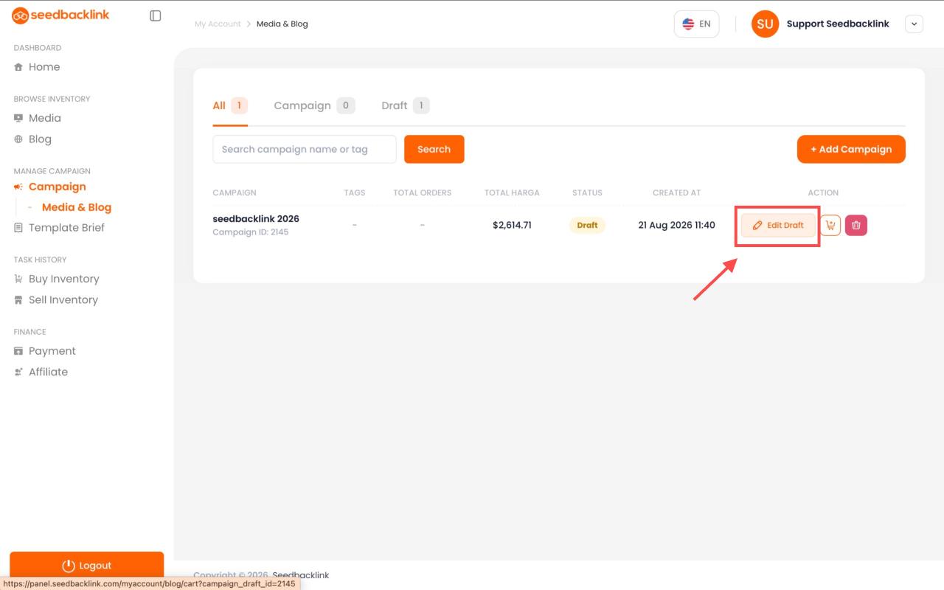Click the TOTAL HARGA column header

512,192
